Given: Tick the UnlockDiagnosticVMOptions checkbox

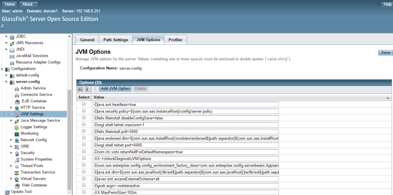Looking at the screenshot, I should [x=84, y=158].
